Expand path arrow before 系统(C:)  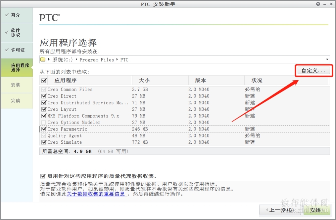(x=49, y=59)
